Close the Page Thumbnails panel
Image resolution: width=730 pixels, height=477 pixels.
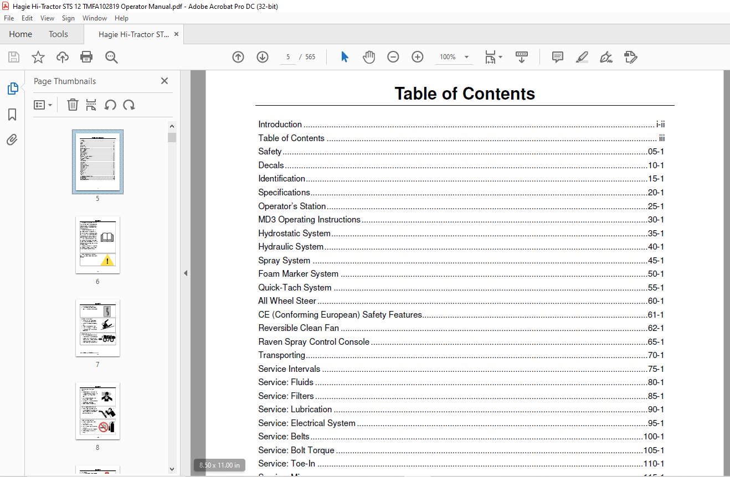pyautogui.click(x=164, y=81)
